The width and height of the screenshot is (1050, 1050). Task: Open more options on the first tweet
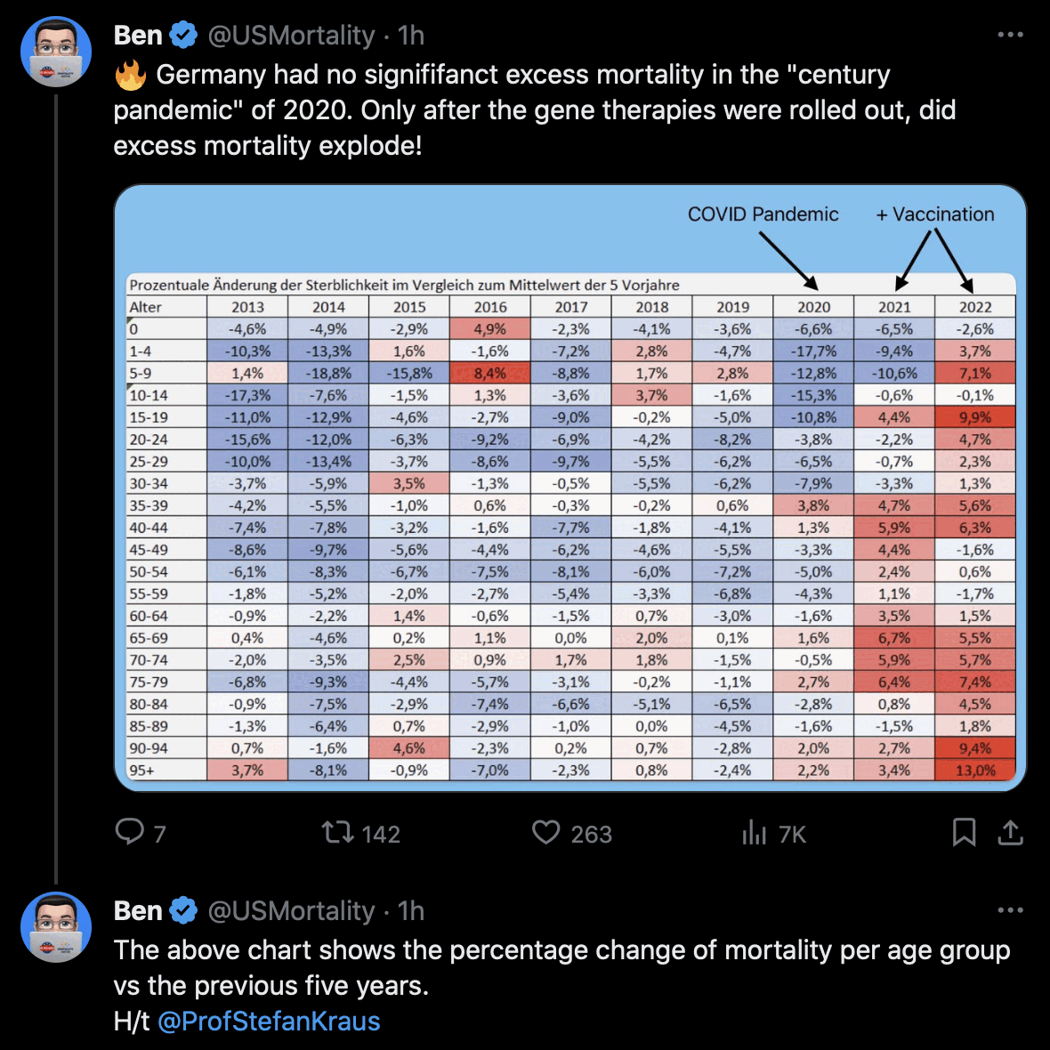click(1010, 35)
